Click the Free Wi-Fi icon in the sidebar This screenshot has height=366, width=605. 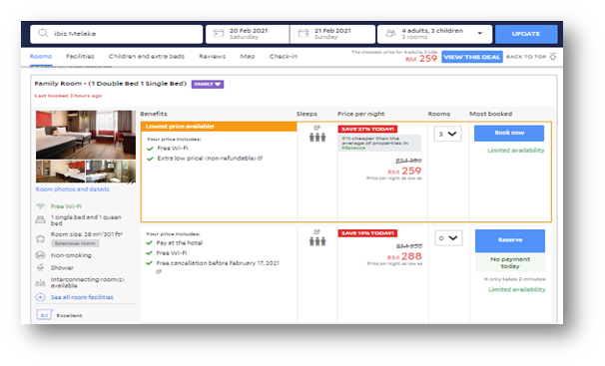pos(41,206)
